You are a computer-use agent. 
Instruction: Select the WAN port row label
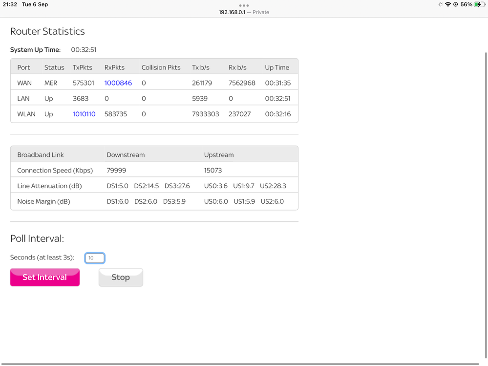pyautogui.click(x=24, y=83)
